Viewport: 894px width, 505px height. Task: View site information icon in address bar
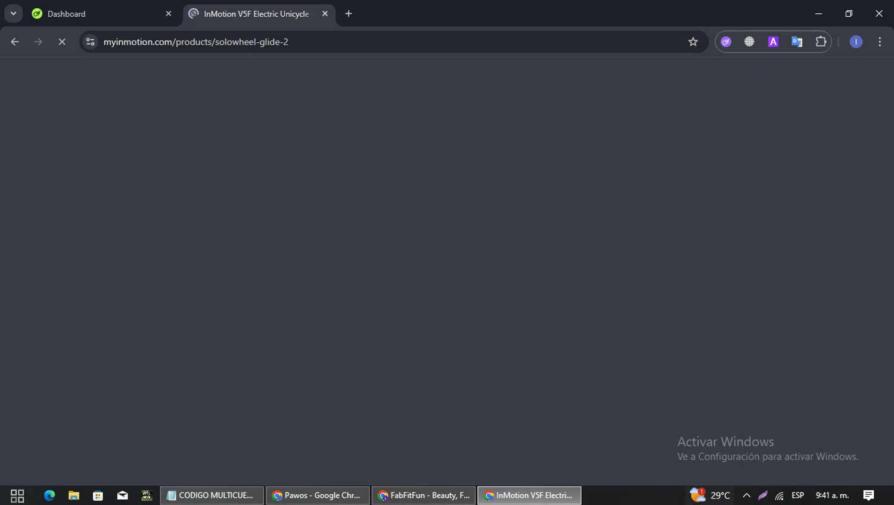click(91, 42)
